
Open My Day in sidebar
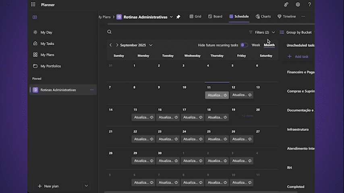coord(46,32)
